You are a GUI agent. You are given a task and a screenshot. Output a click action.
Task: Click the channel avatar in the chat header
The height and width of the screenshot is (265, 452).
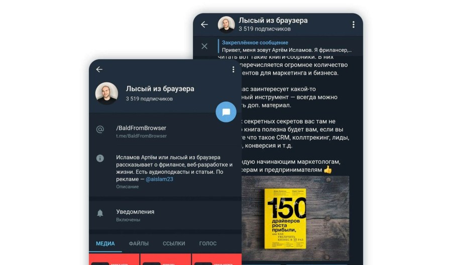(227, 25)
